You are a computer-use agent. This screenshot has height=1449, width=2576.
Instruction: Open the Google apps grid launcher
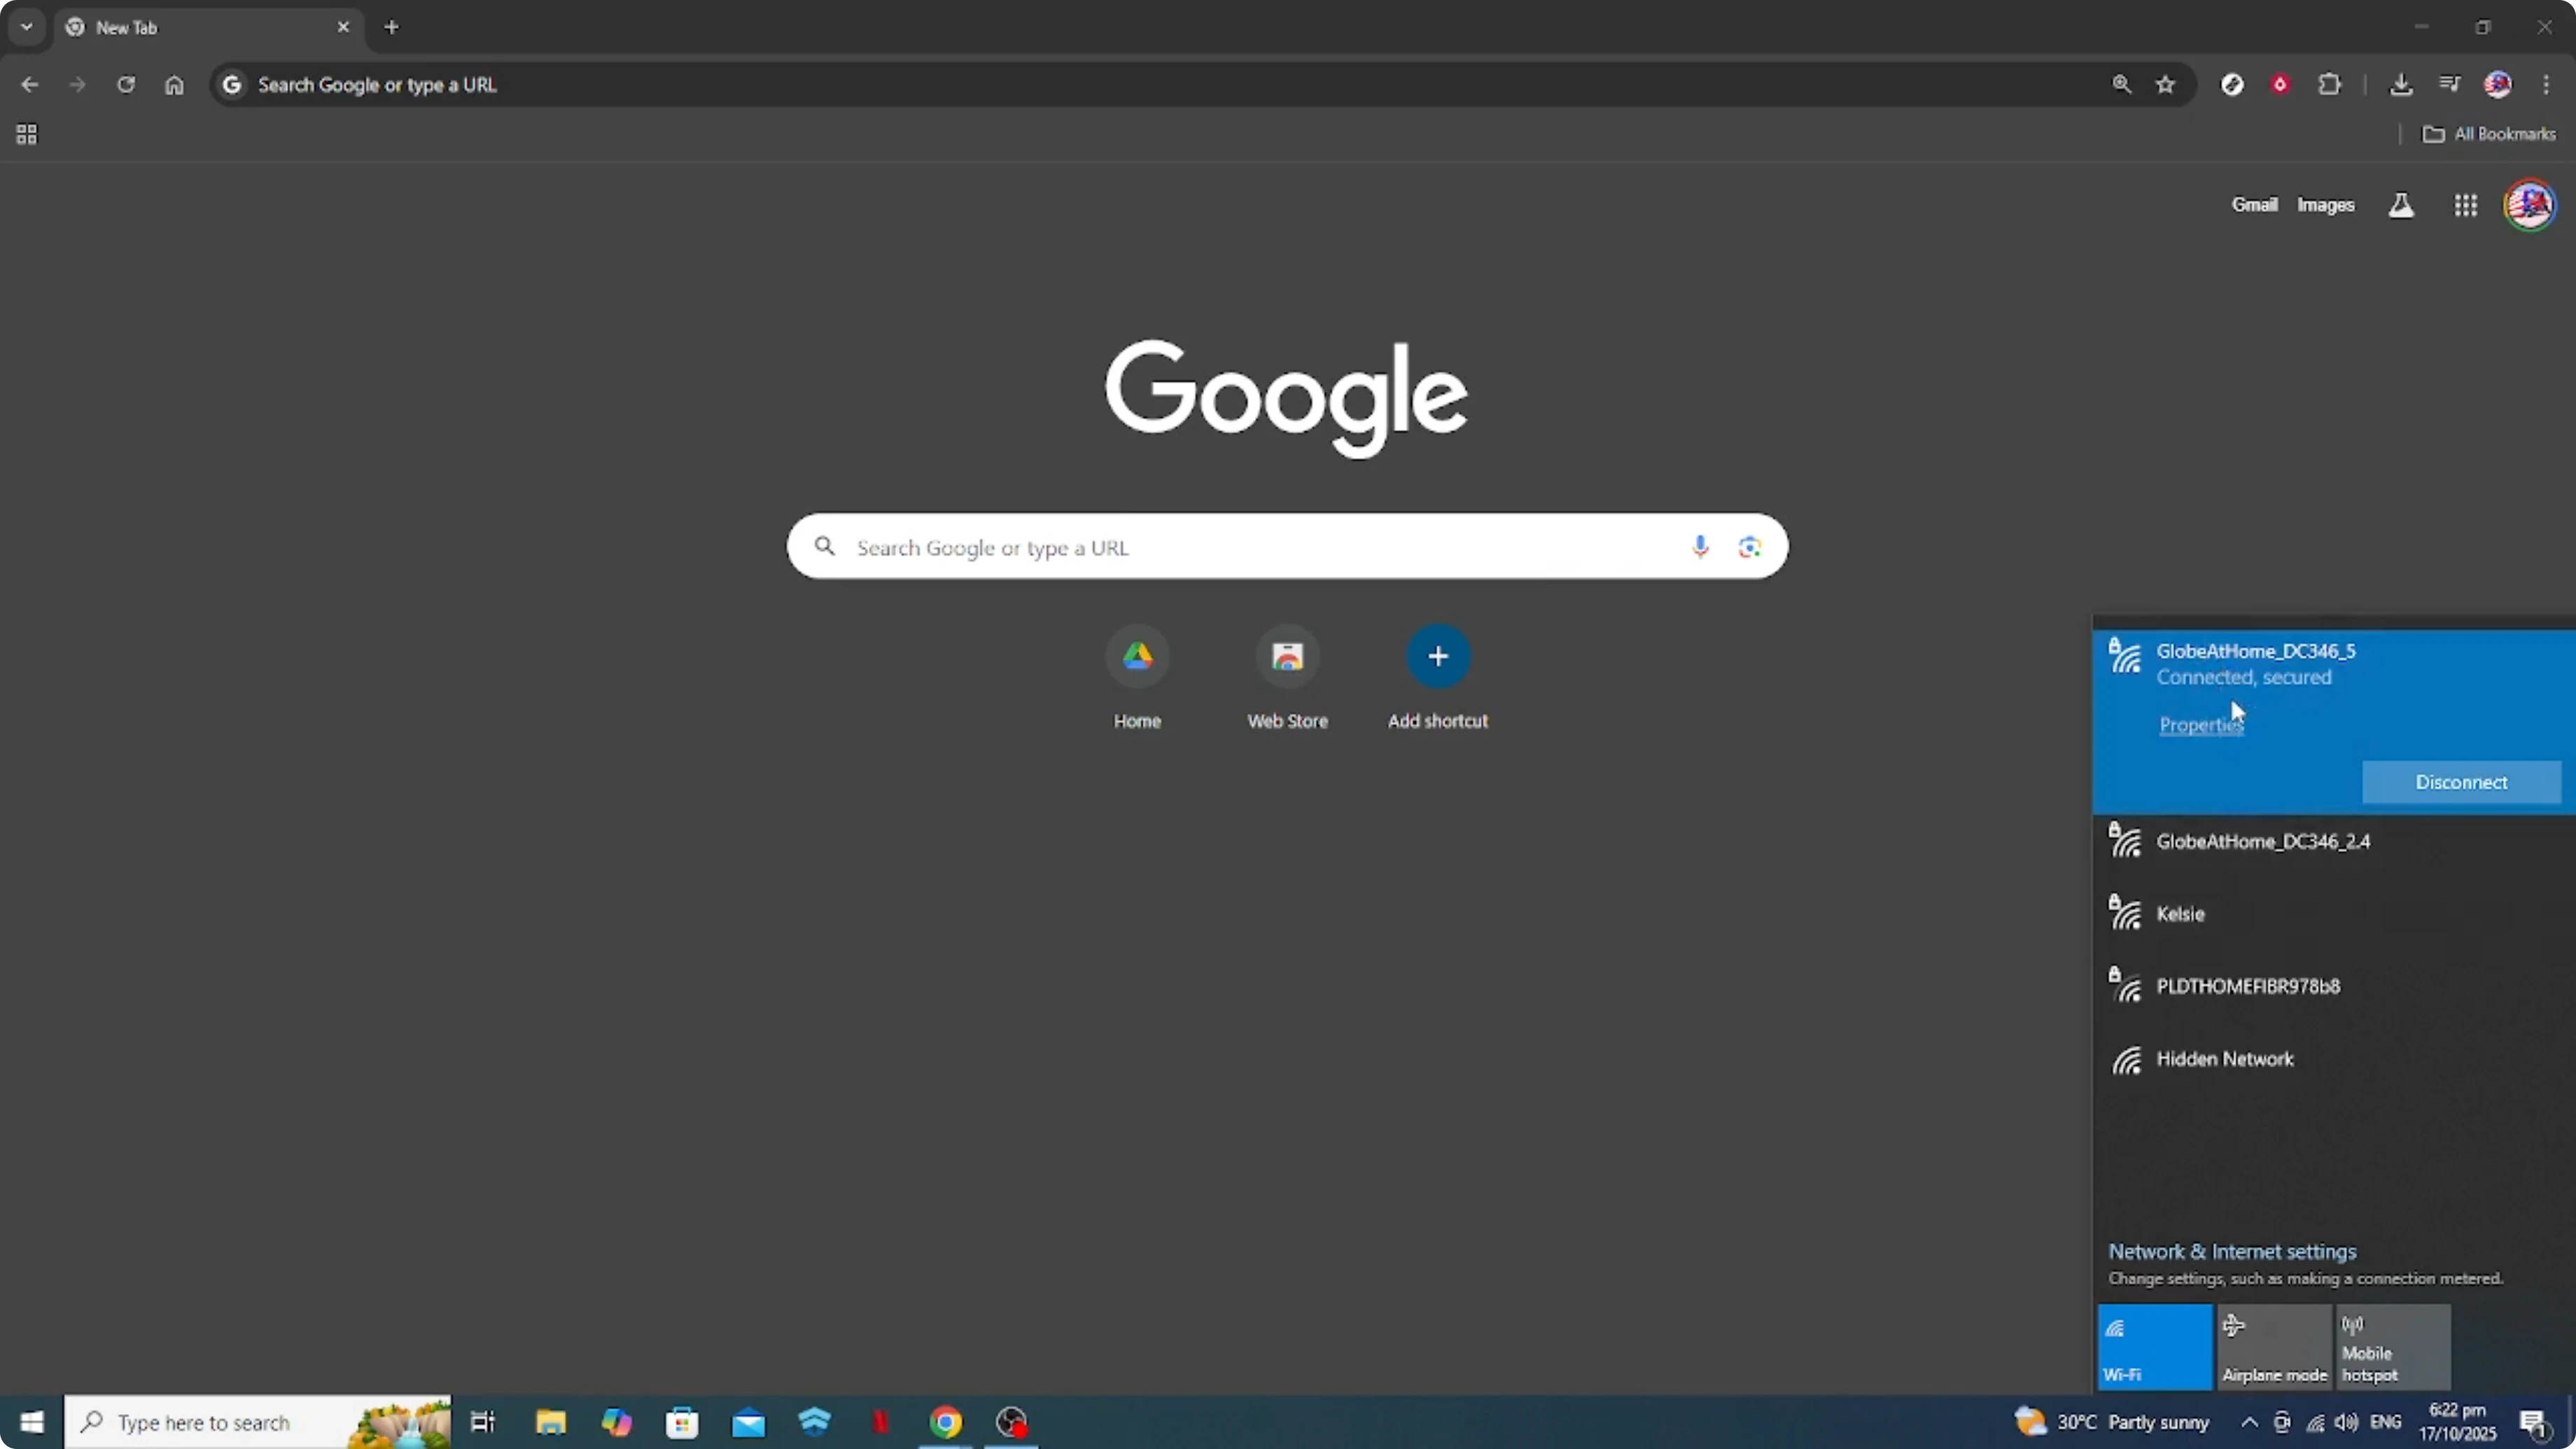point(2466,204)
